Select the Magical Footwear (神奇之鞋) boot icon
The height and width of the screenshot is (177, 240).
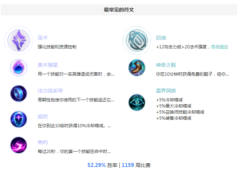point(137,68)
